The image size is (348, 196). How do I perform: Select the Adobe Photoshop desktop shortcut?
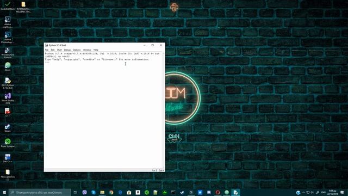click(8, 38)
